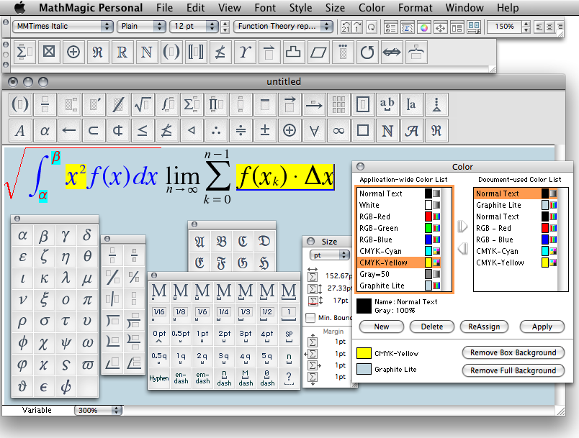This screenshot has width=579, height=438.
Task: Click the therefore dots symbol palette
Action: point(216,130)
